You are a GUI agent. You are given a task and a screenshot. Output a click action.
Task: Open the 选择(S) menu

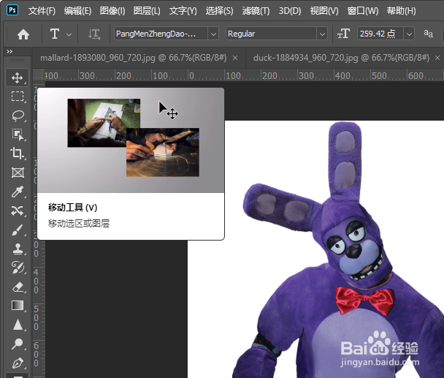pyautogui.click(x=220, y=11)
